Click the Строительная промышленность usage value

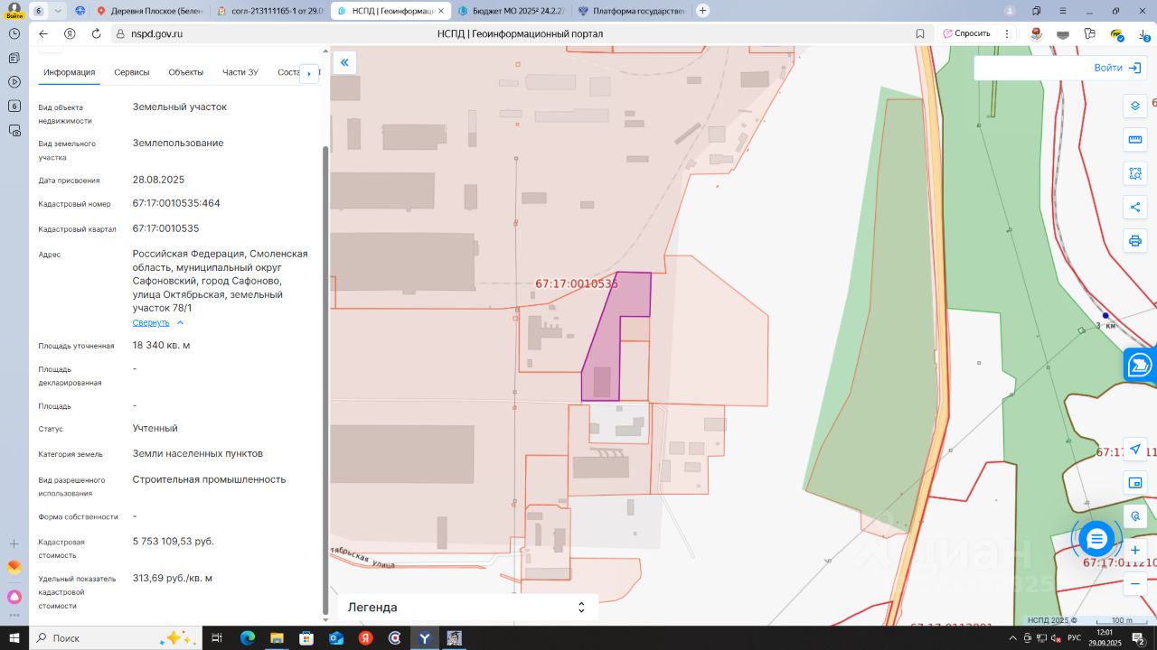tap(209, 479)
